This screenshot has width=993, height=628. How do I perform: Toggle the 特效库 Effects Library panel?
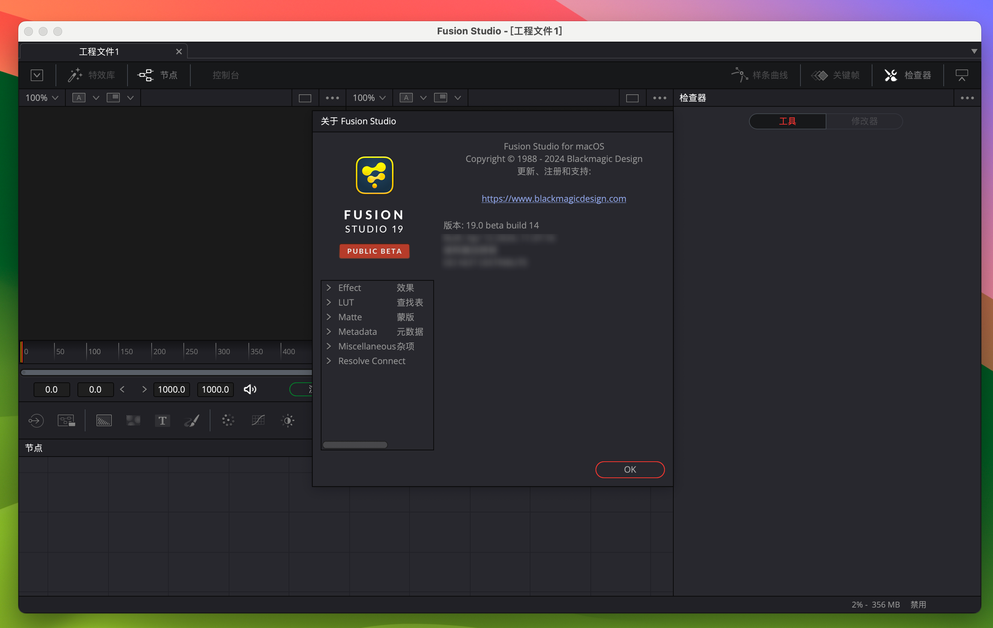click(x=92, y=75)
